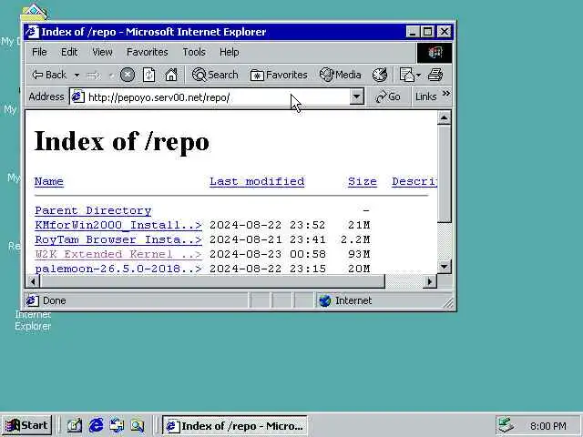The image size is (583, 437).
Task: Click the 2.2M size value
Action: [x=355, y=239]
